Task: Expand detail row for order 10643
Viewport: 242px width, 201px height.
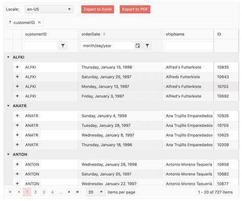Action: tap(17, 77)
